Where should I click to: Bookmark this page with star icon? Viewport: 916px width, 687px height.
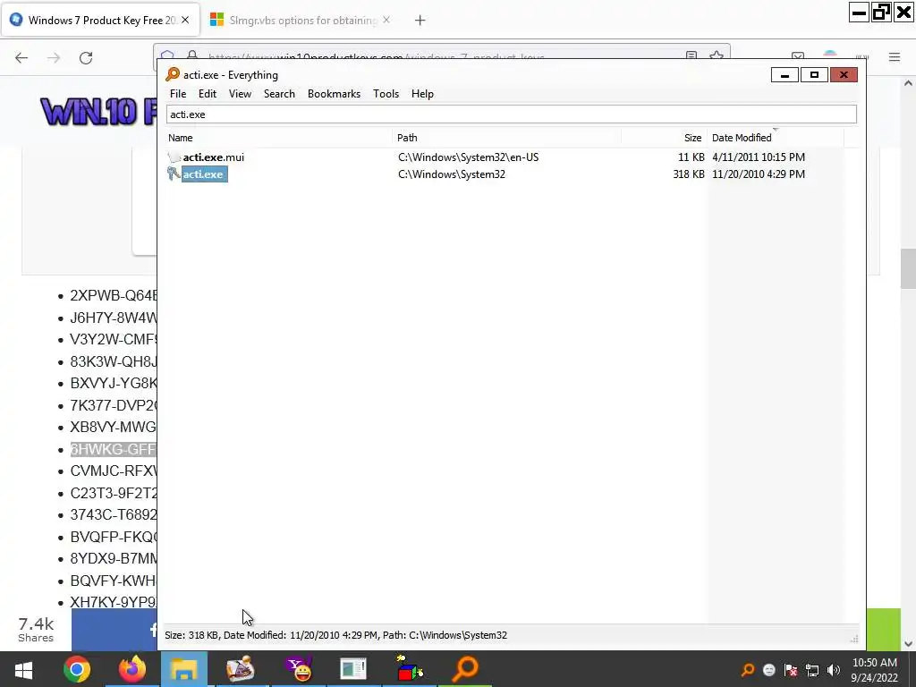717,55
